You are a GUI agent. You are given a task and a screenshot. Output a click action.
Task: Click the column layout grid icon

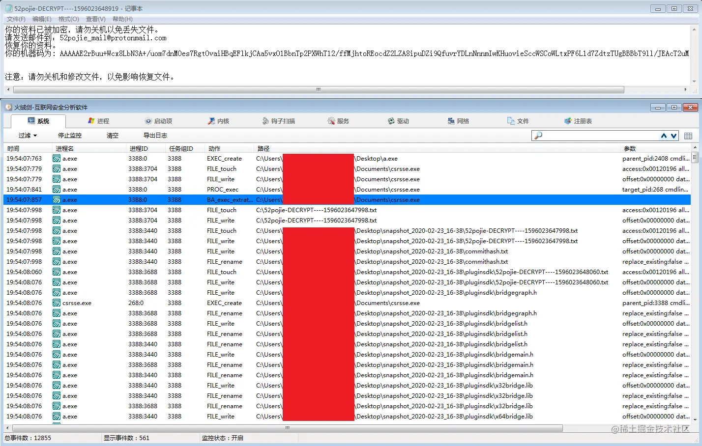pos(688,136)
